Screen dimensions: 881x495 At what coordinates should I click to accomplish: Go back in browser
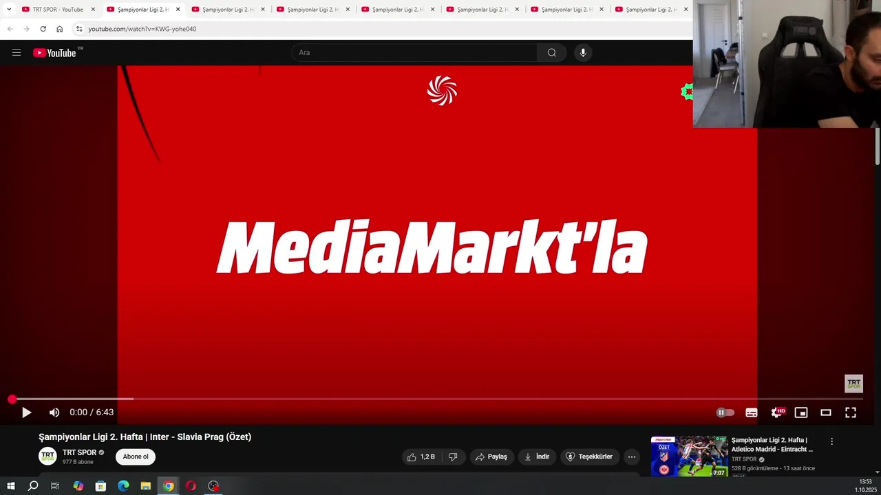[x=10, y=29]
